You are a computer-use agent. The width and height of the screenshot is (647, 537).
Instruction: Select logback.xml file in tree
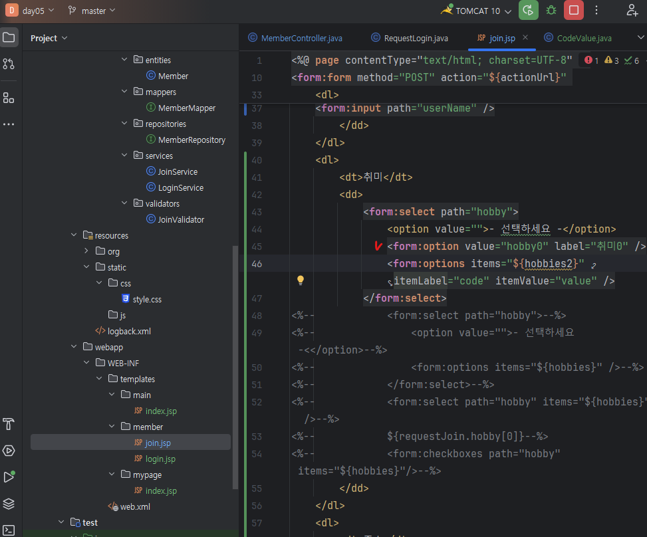click(123, 331)
